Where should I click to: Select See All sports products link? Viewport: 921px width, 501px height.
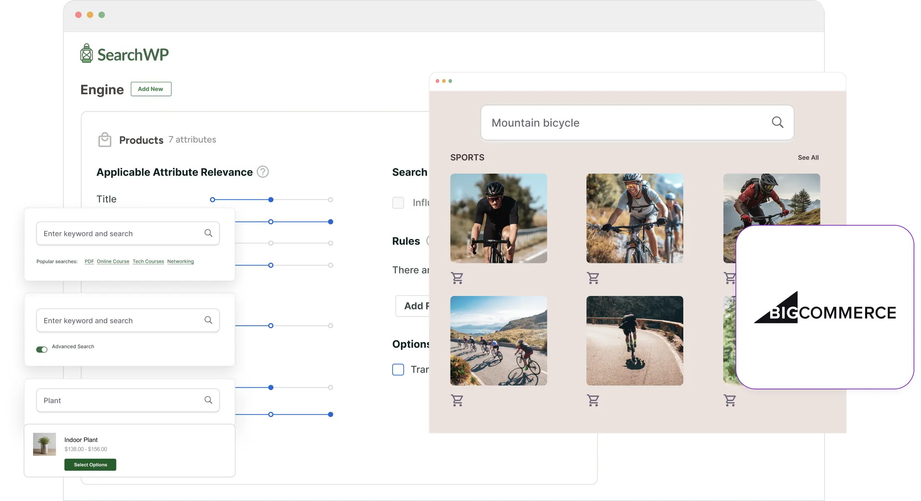tap(807, 157)
